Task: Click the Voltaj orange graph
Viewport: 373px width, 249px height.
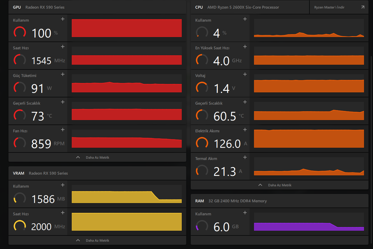Action: coord(309,83)
